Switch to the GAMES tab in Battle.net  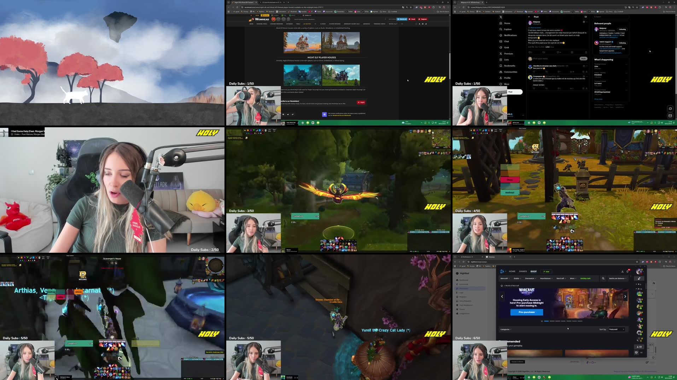[x=523, y=271]
